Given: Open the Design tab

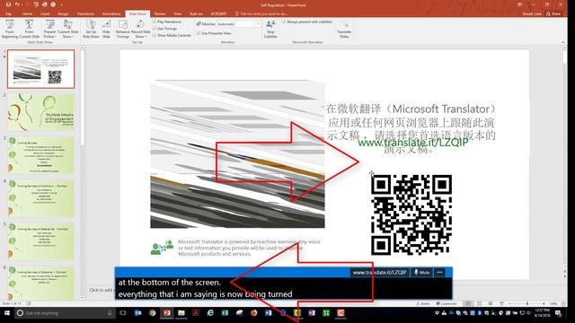Looking at the screenshot, I should pos(63,13).
